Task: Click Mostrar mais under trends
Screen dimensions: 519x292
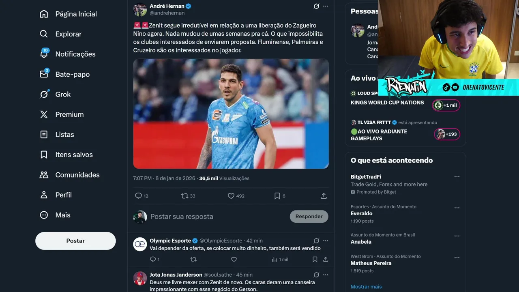Action: tap(366, 287)
